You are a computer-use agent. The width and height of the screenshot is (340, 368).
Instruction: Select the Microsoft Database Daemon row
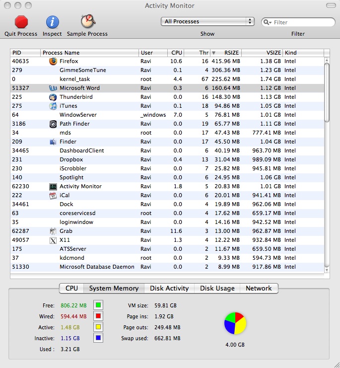[167, 267]
